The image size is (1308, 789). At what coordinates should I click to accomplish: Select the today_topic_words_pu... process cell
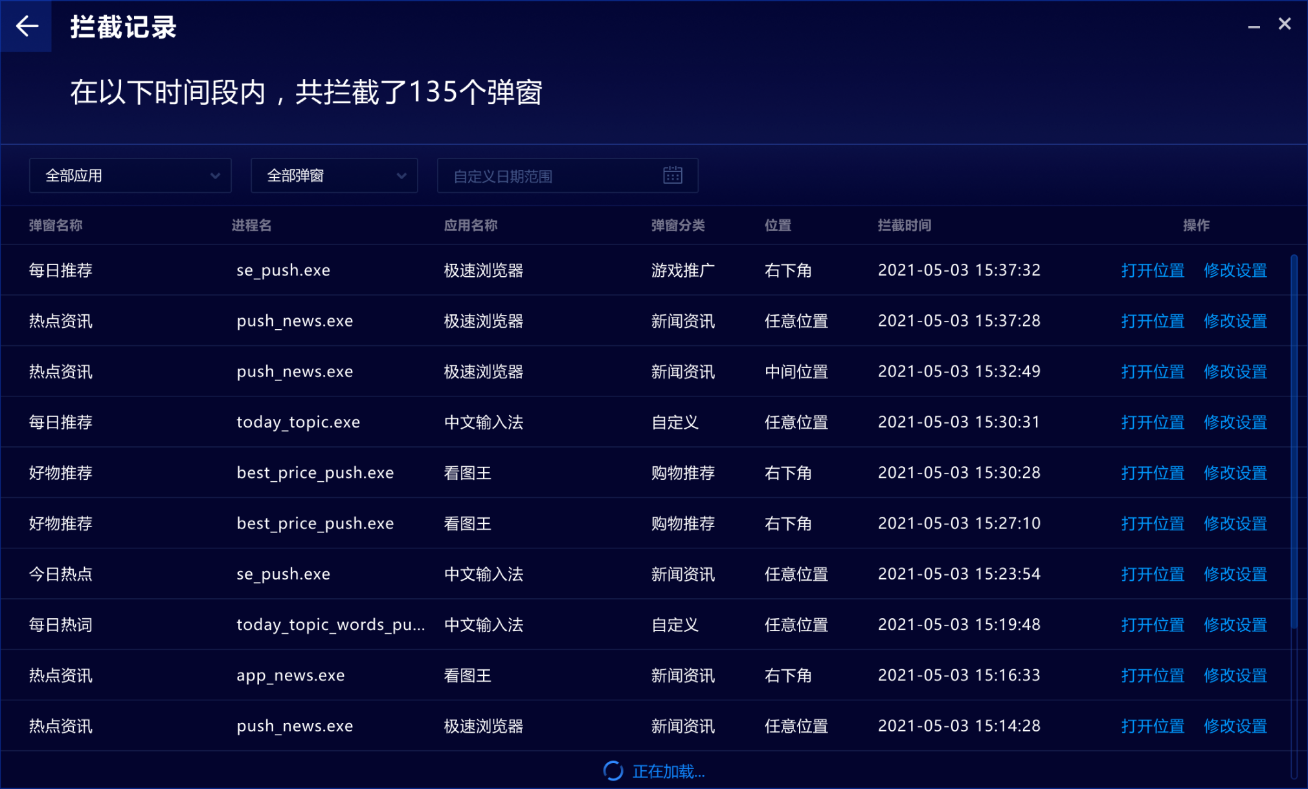point(331,625)
